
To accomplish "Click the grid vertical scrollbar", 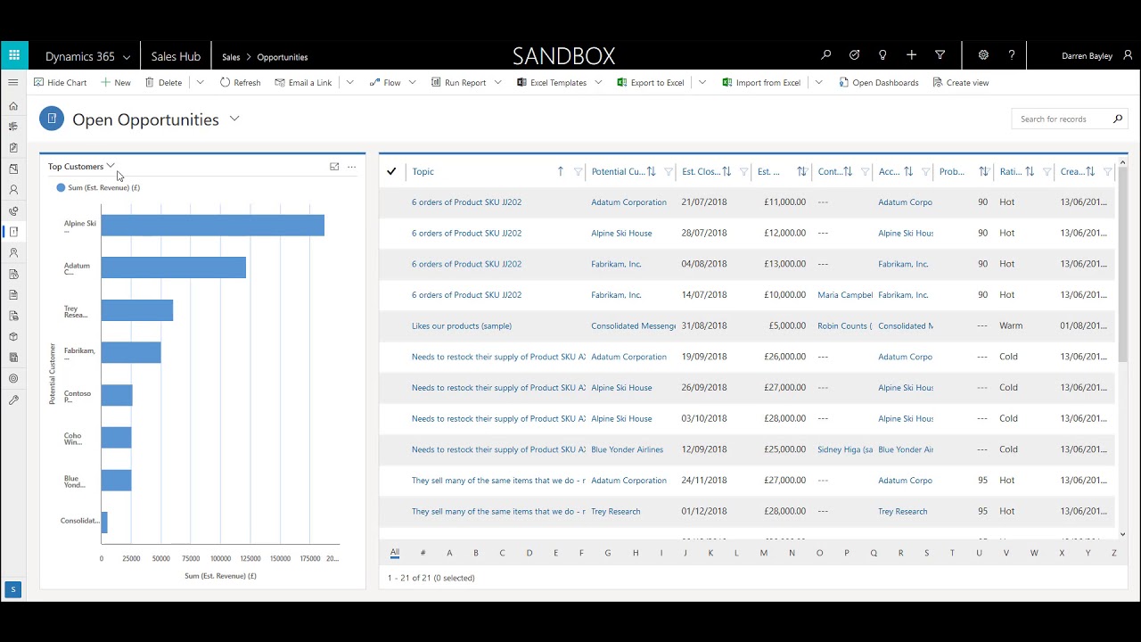I will (1122, 267).
